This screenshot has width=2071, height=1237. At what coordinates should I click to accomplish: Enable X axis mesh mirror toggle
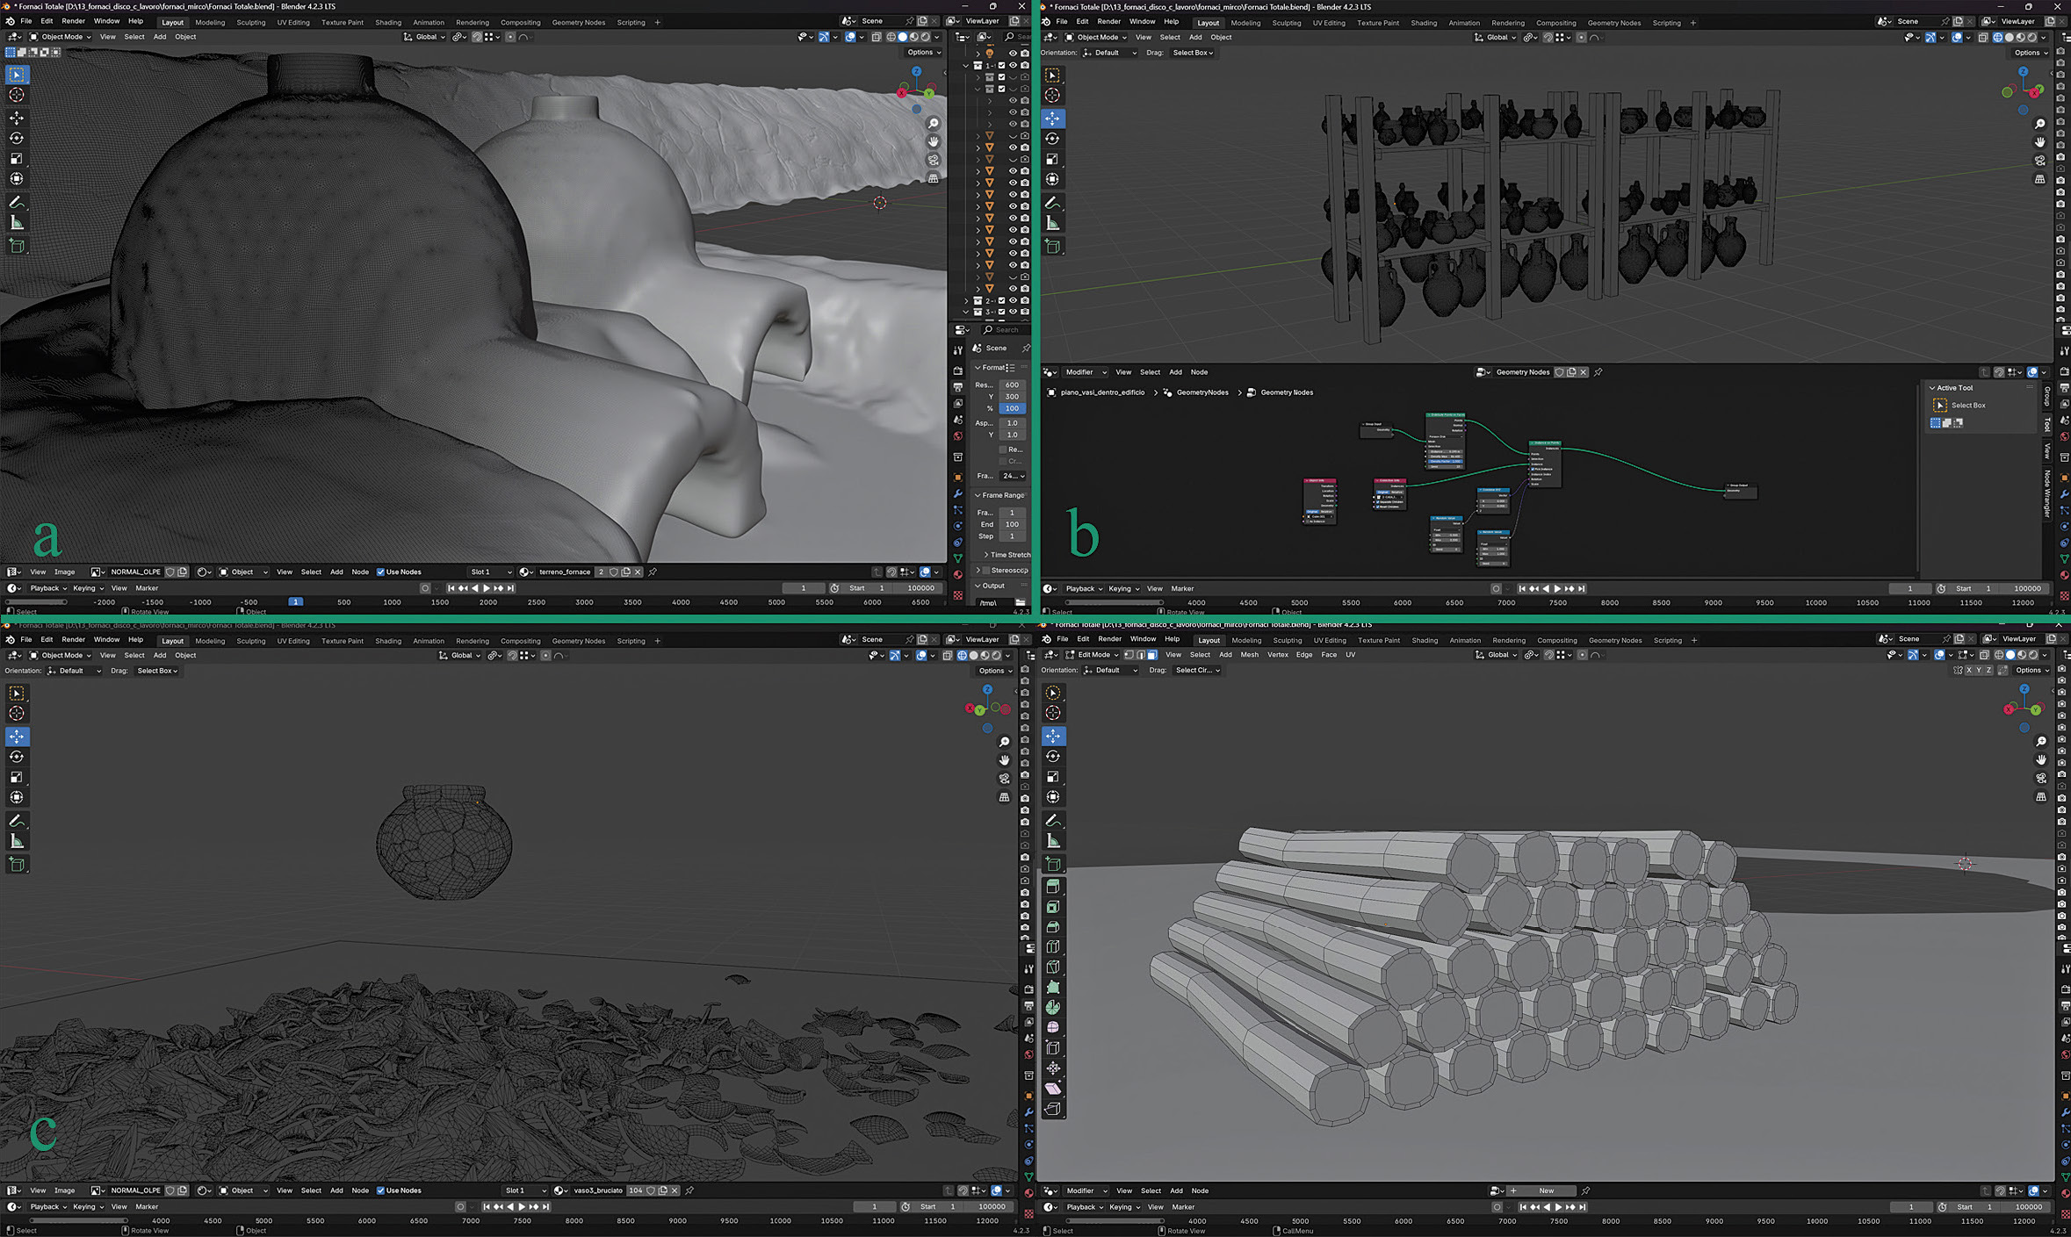pos(1968,670)
